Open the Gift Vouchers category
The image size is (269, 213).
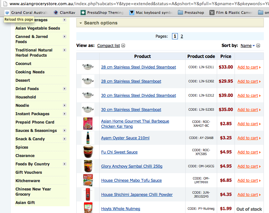click(29, 172)
